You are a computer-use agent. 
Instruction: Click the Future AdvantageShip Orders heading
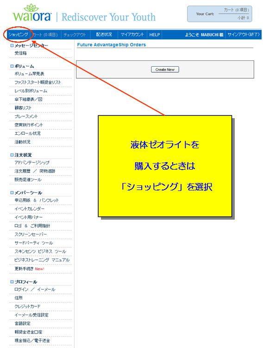click(111, 45)
